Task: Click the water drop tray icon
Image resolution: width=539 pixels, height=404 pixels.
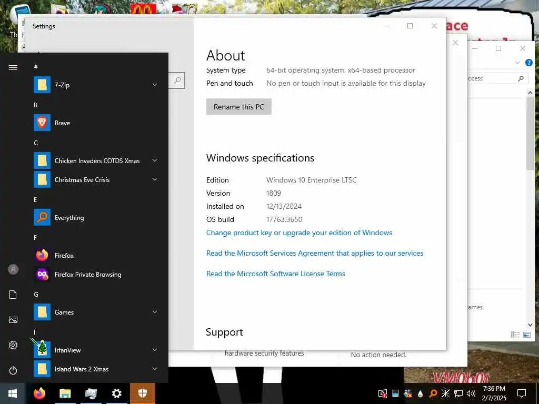Action: 421,393
